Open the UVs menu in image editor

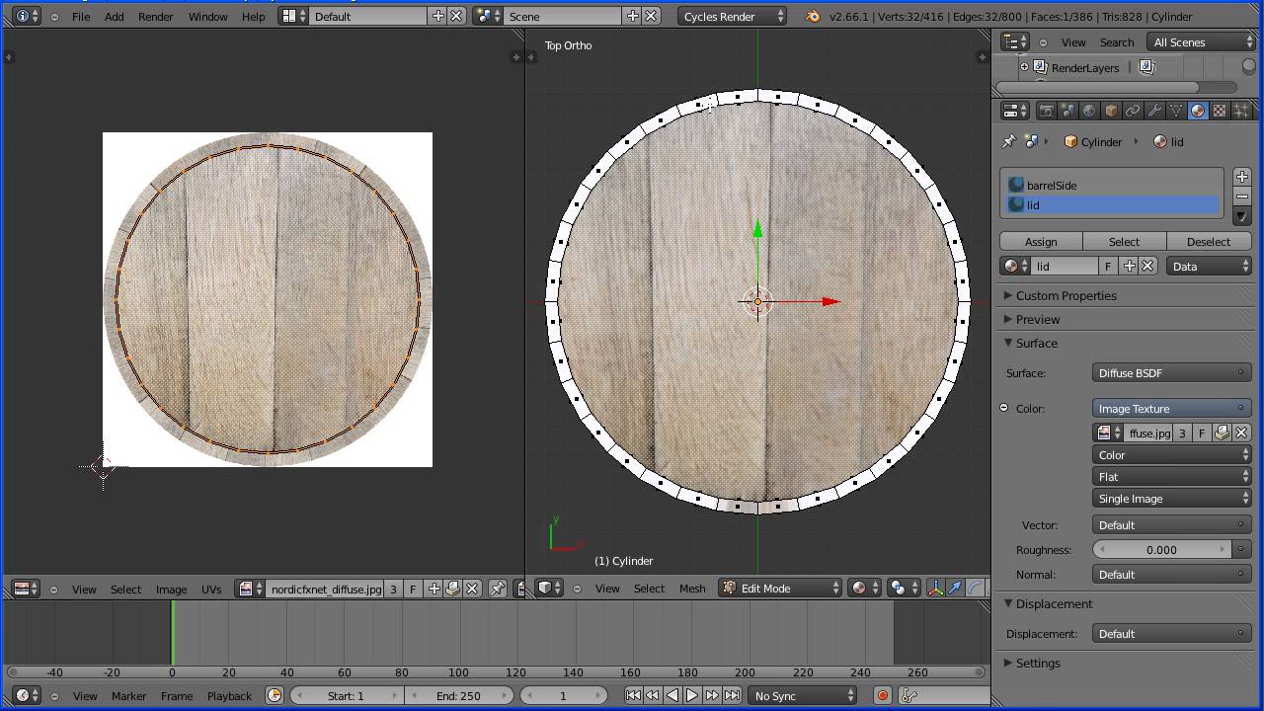point(211,590)
